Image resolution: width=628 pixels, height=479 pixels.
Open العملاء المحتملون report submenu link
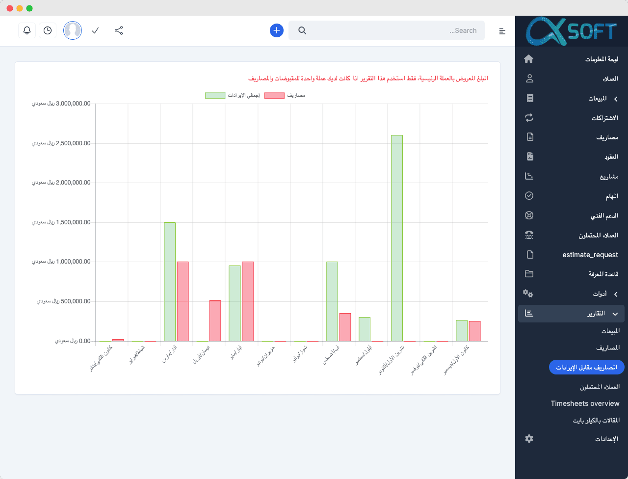coord(600,387)
